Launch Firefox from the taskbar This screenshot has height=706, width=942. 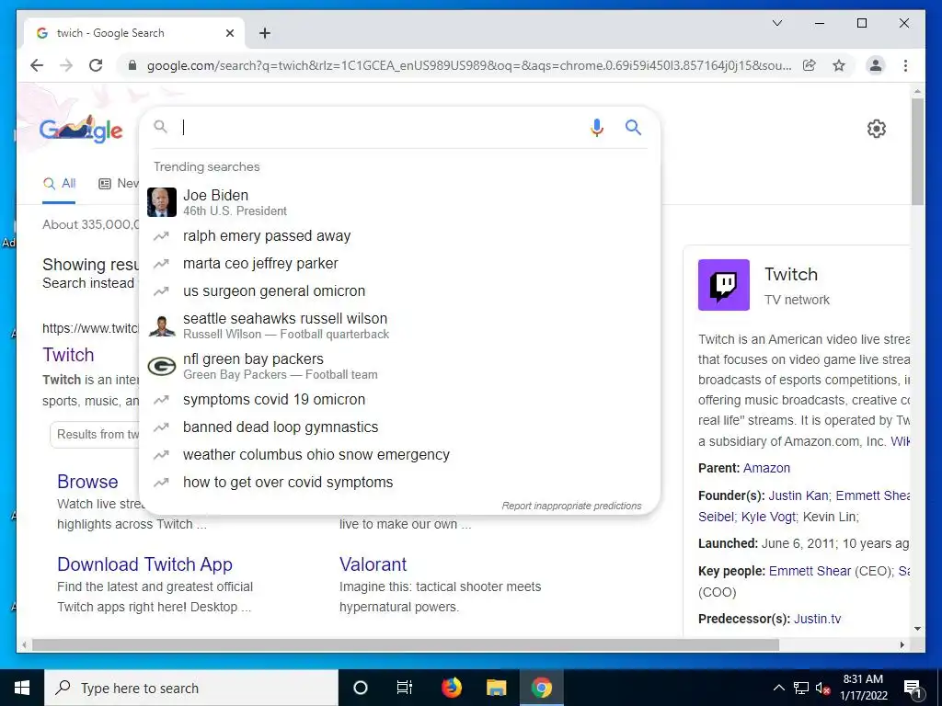[x=451, y=688]
